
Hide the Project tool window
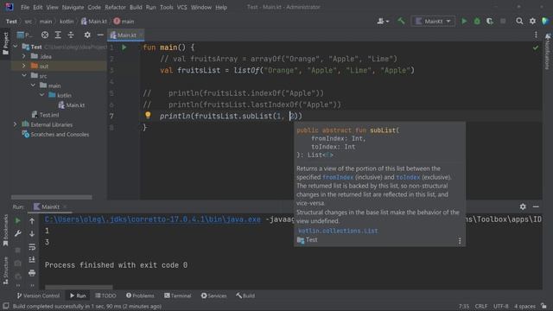coord(100,35)
